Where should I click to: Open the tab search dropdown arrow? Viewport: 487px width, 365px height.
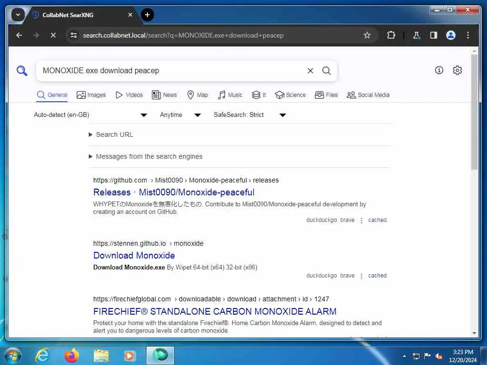click(18, 15)
